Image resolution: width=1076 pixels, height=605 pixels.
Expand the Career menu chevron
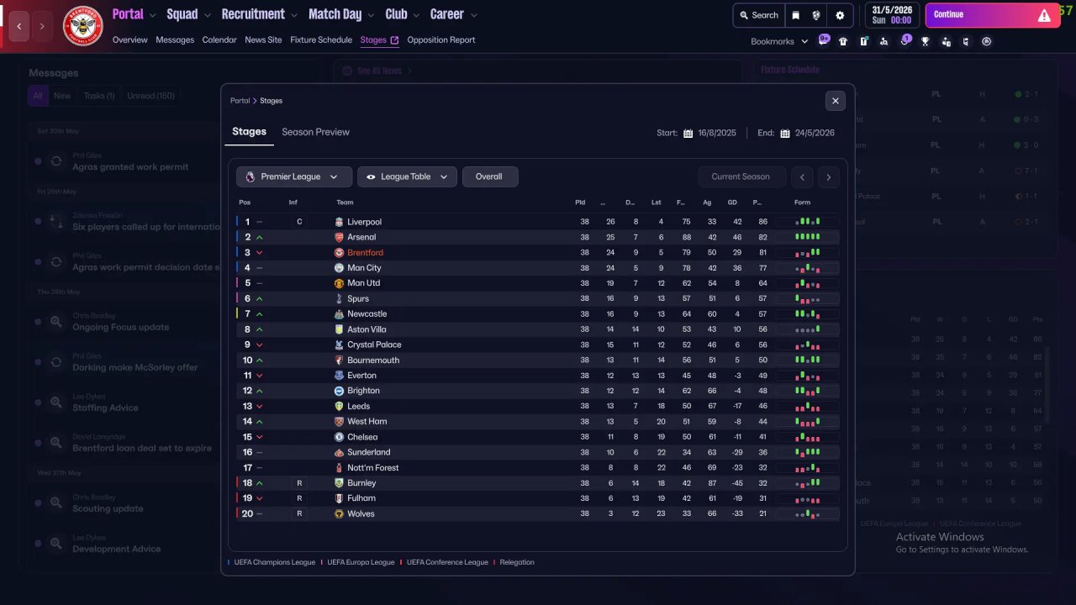(473, 15)
